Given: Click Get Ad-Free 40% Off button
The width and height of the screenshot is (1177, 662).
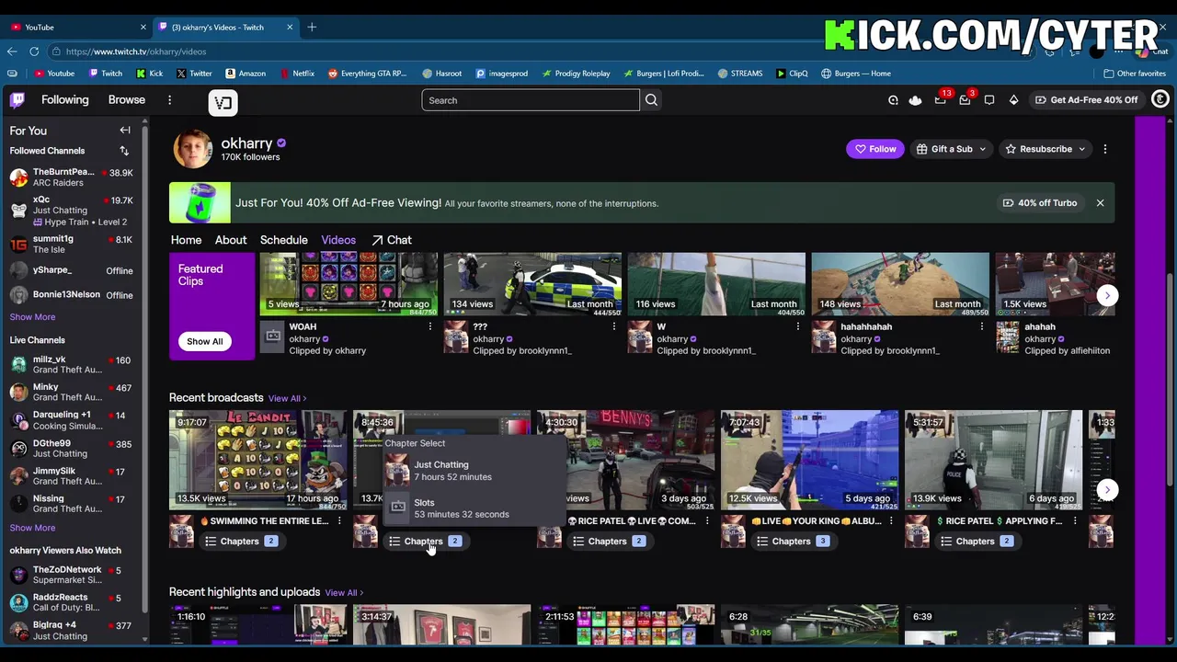Looking at the screenshot, I should pos(1085,100).
